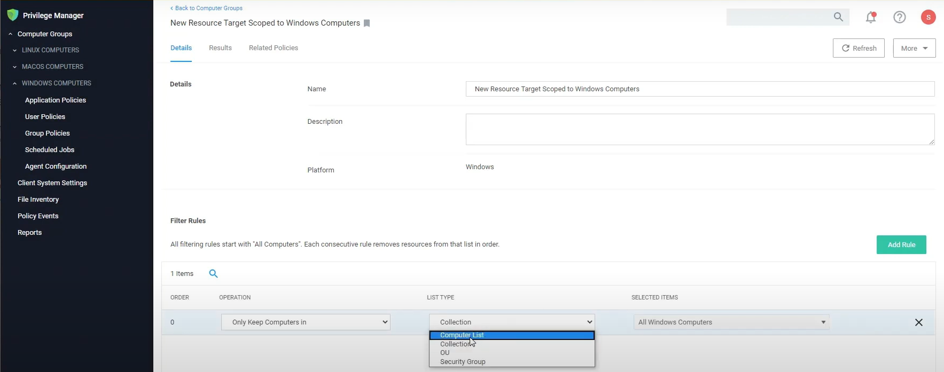This screenshot has width=944, height=372.
Task: Click into the Description text area
Action: coord(699,129)
